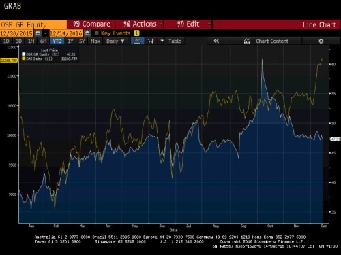The height and width of the screenshot is (255, 341).
Task: Click the Chart Content button label
Action: 272,41
